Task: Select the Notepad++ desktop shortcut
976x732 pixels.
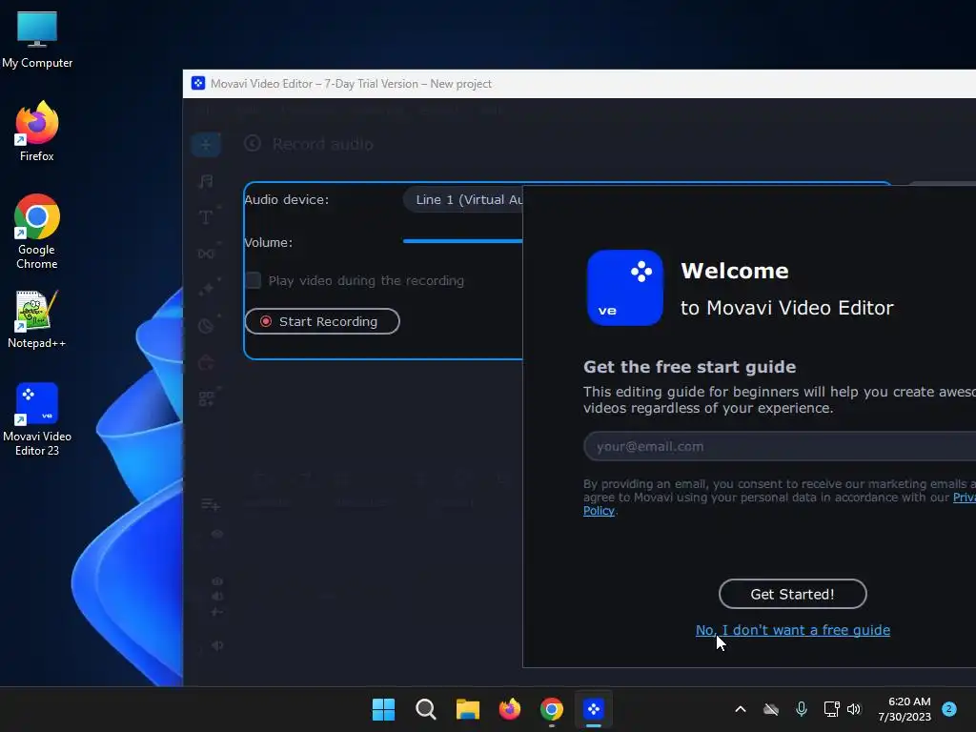Action: tap(37, 319)
